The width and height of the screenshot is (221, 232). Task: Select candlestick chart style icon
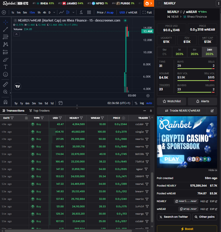tap(68, 12)
